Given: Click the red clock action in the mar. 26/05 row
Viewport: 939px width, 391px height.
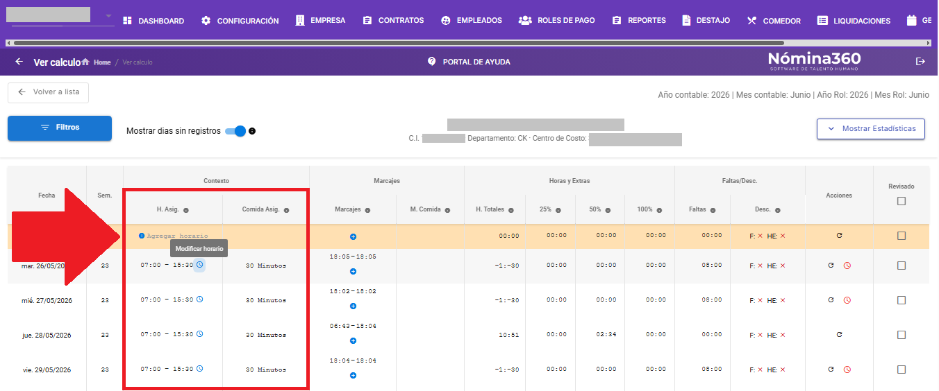Looking at the screenshot, I should (x=847, y=266).
